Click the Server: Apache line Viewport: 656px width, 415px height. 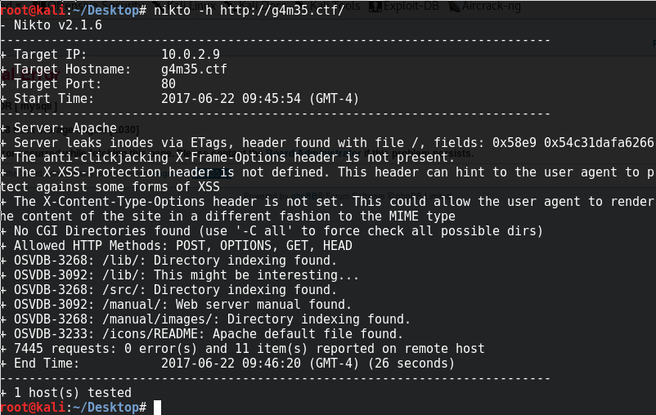(x=65, y=128)
